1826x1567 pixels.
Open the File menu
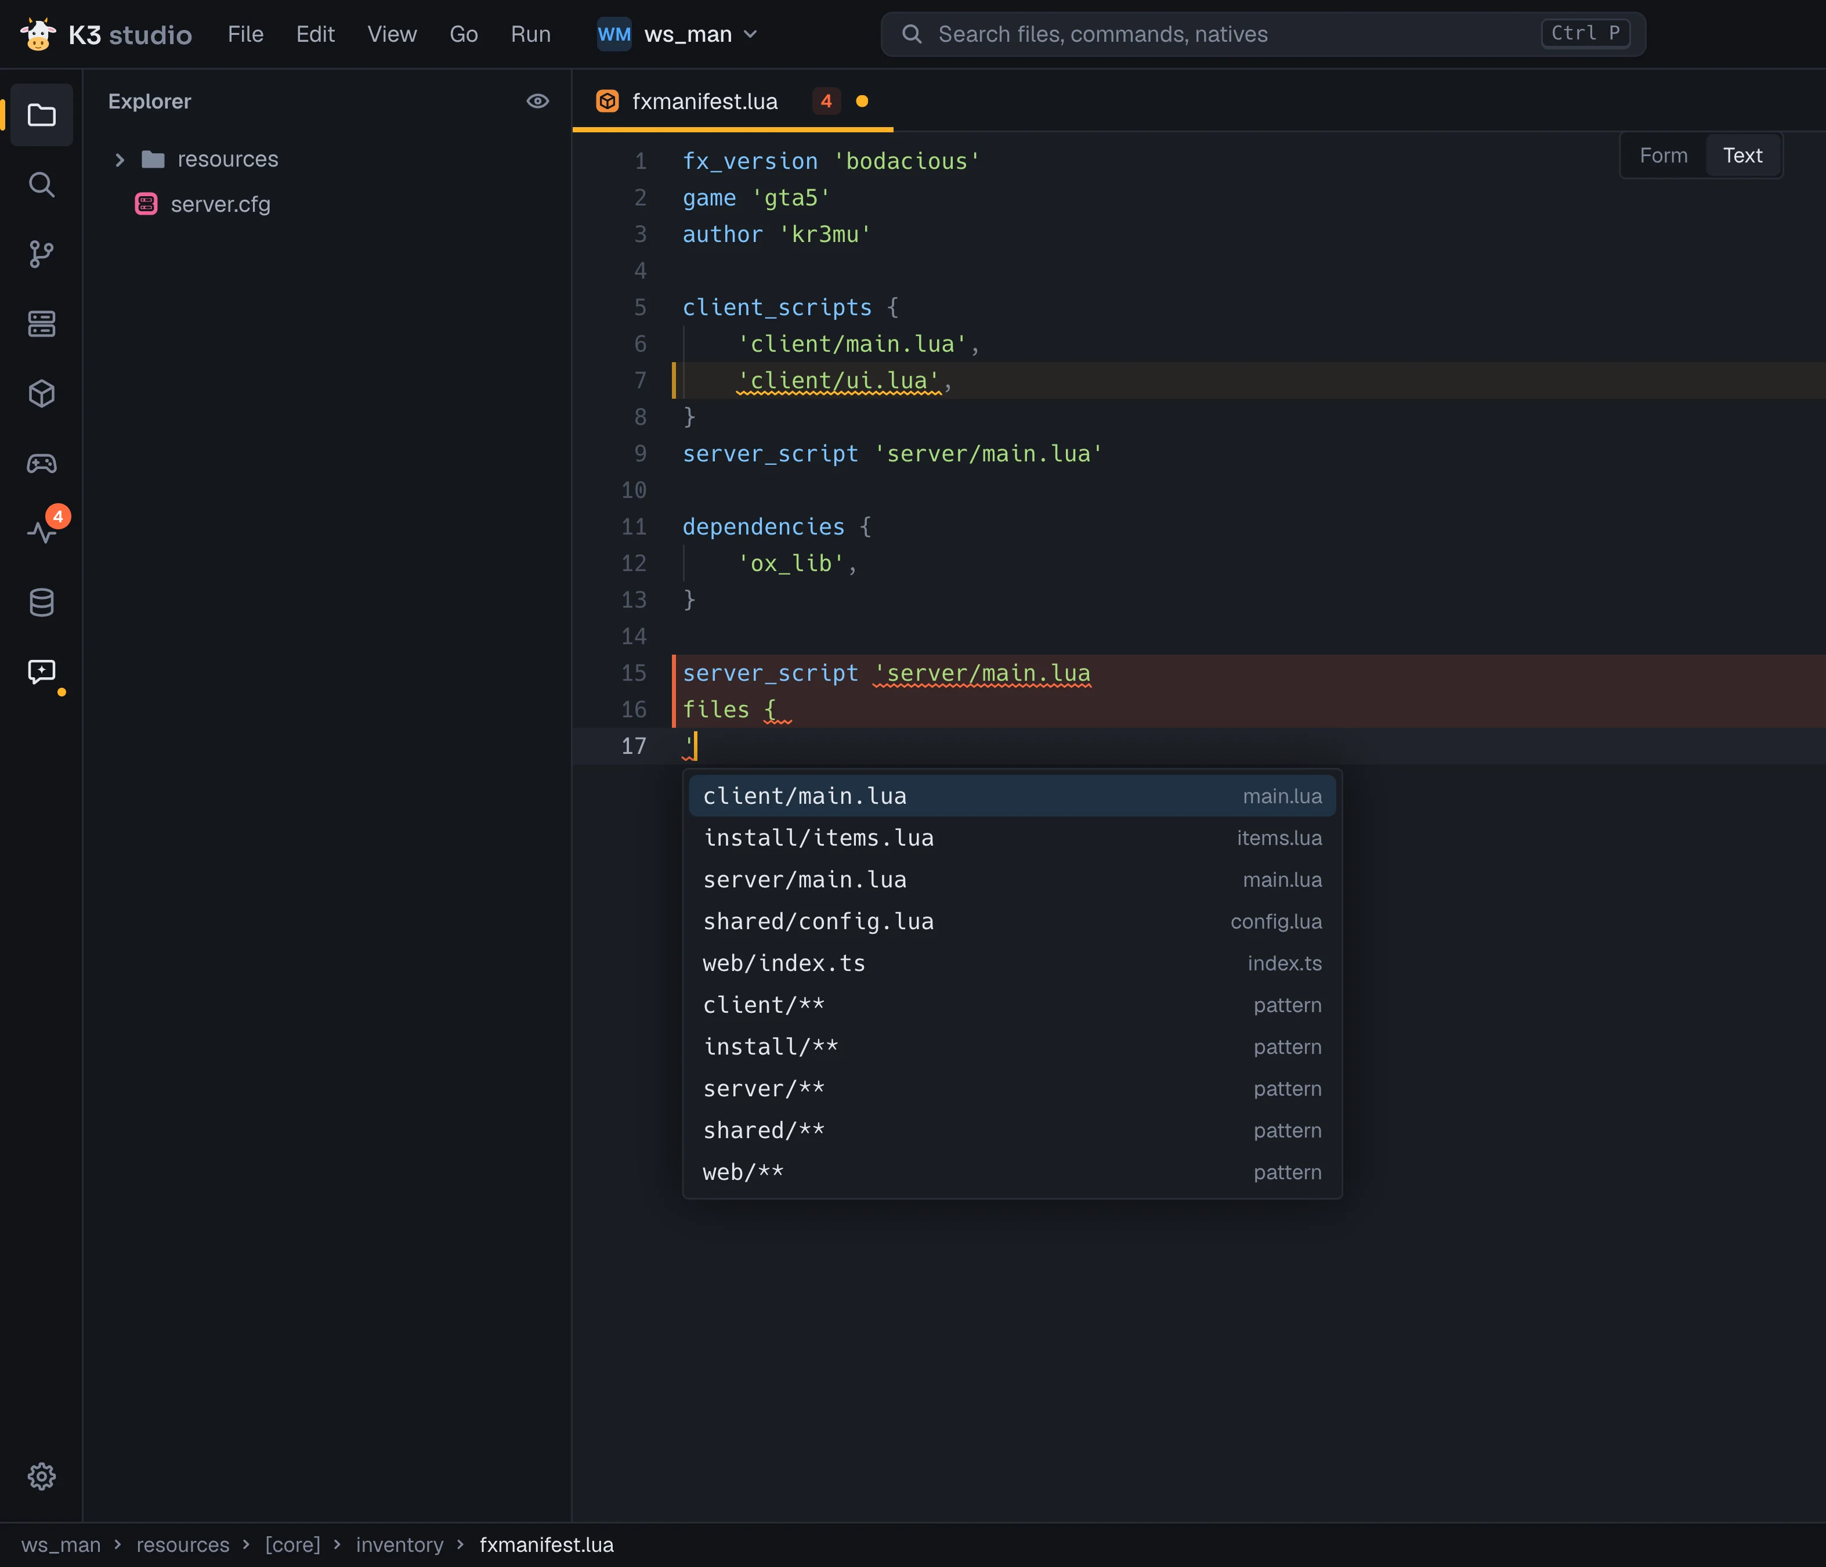pyautogui.click(x=246, y=34)
